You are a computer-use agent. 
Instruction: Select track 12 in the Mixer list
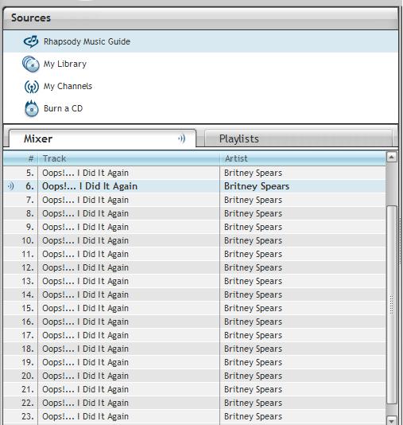click(195, 267)
